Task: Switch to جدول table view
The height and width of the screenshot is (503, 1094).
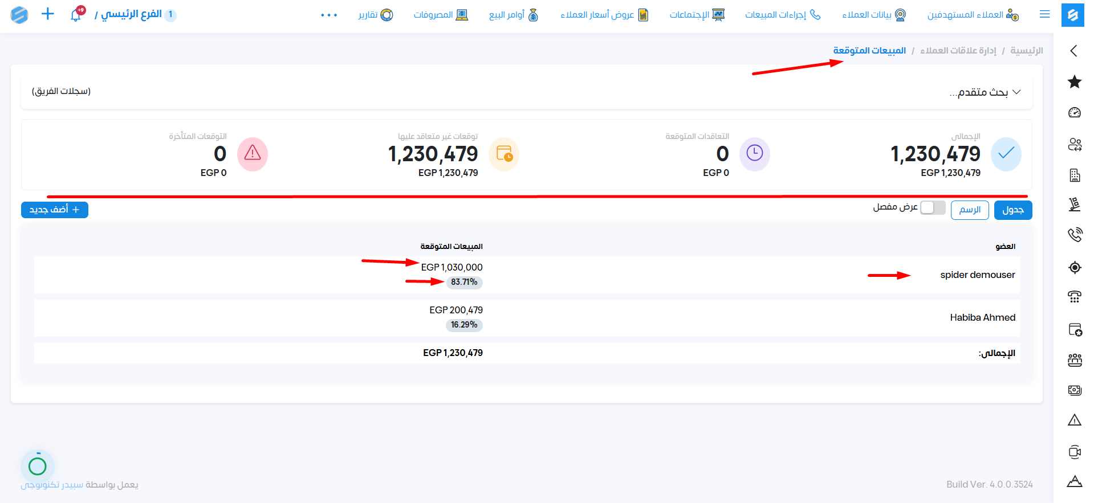Action: pyautogui.click(x=1013, y=210)
